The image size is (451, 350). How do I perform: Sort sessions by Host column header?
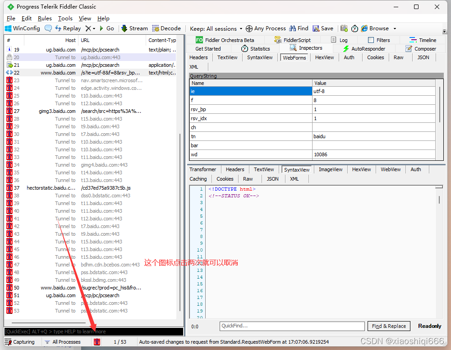click(51, 40)
